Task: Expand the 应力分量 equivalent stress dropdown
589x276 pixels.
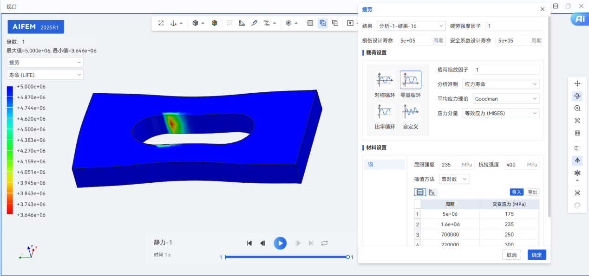Action: (501, 113)
